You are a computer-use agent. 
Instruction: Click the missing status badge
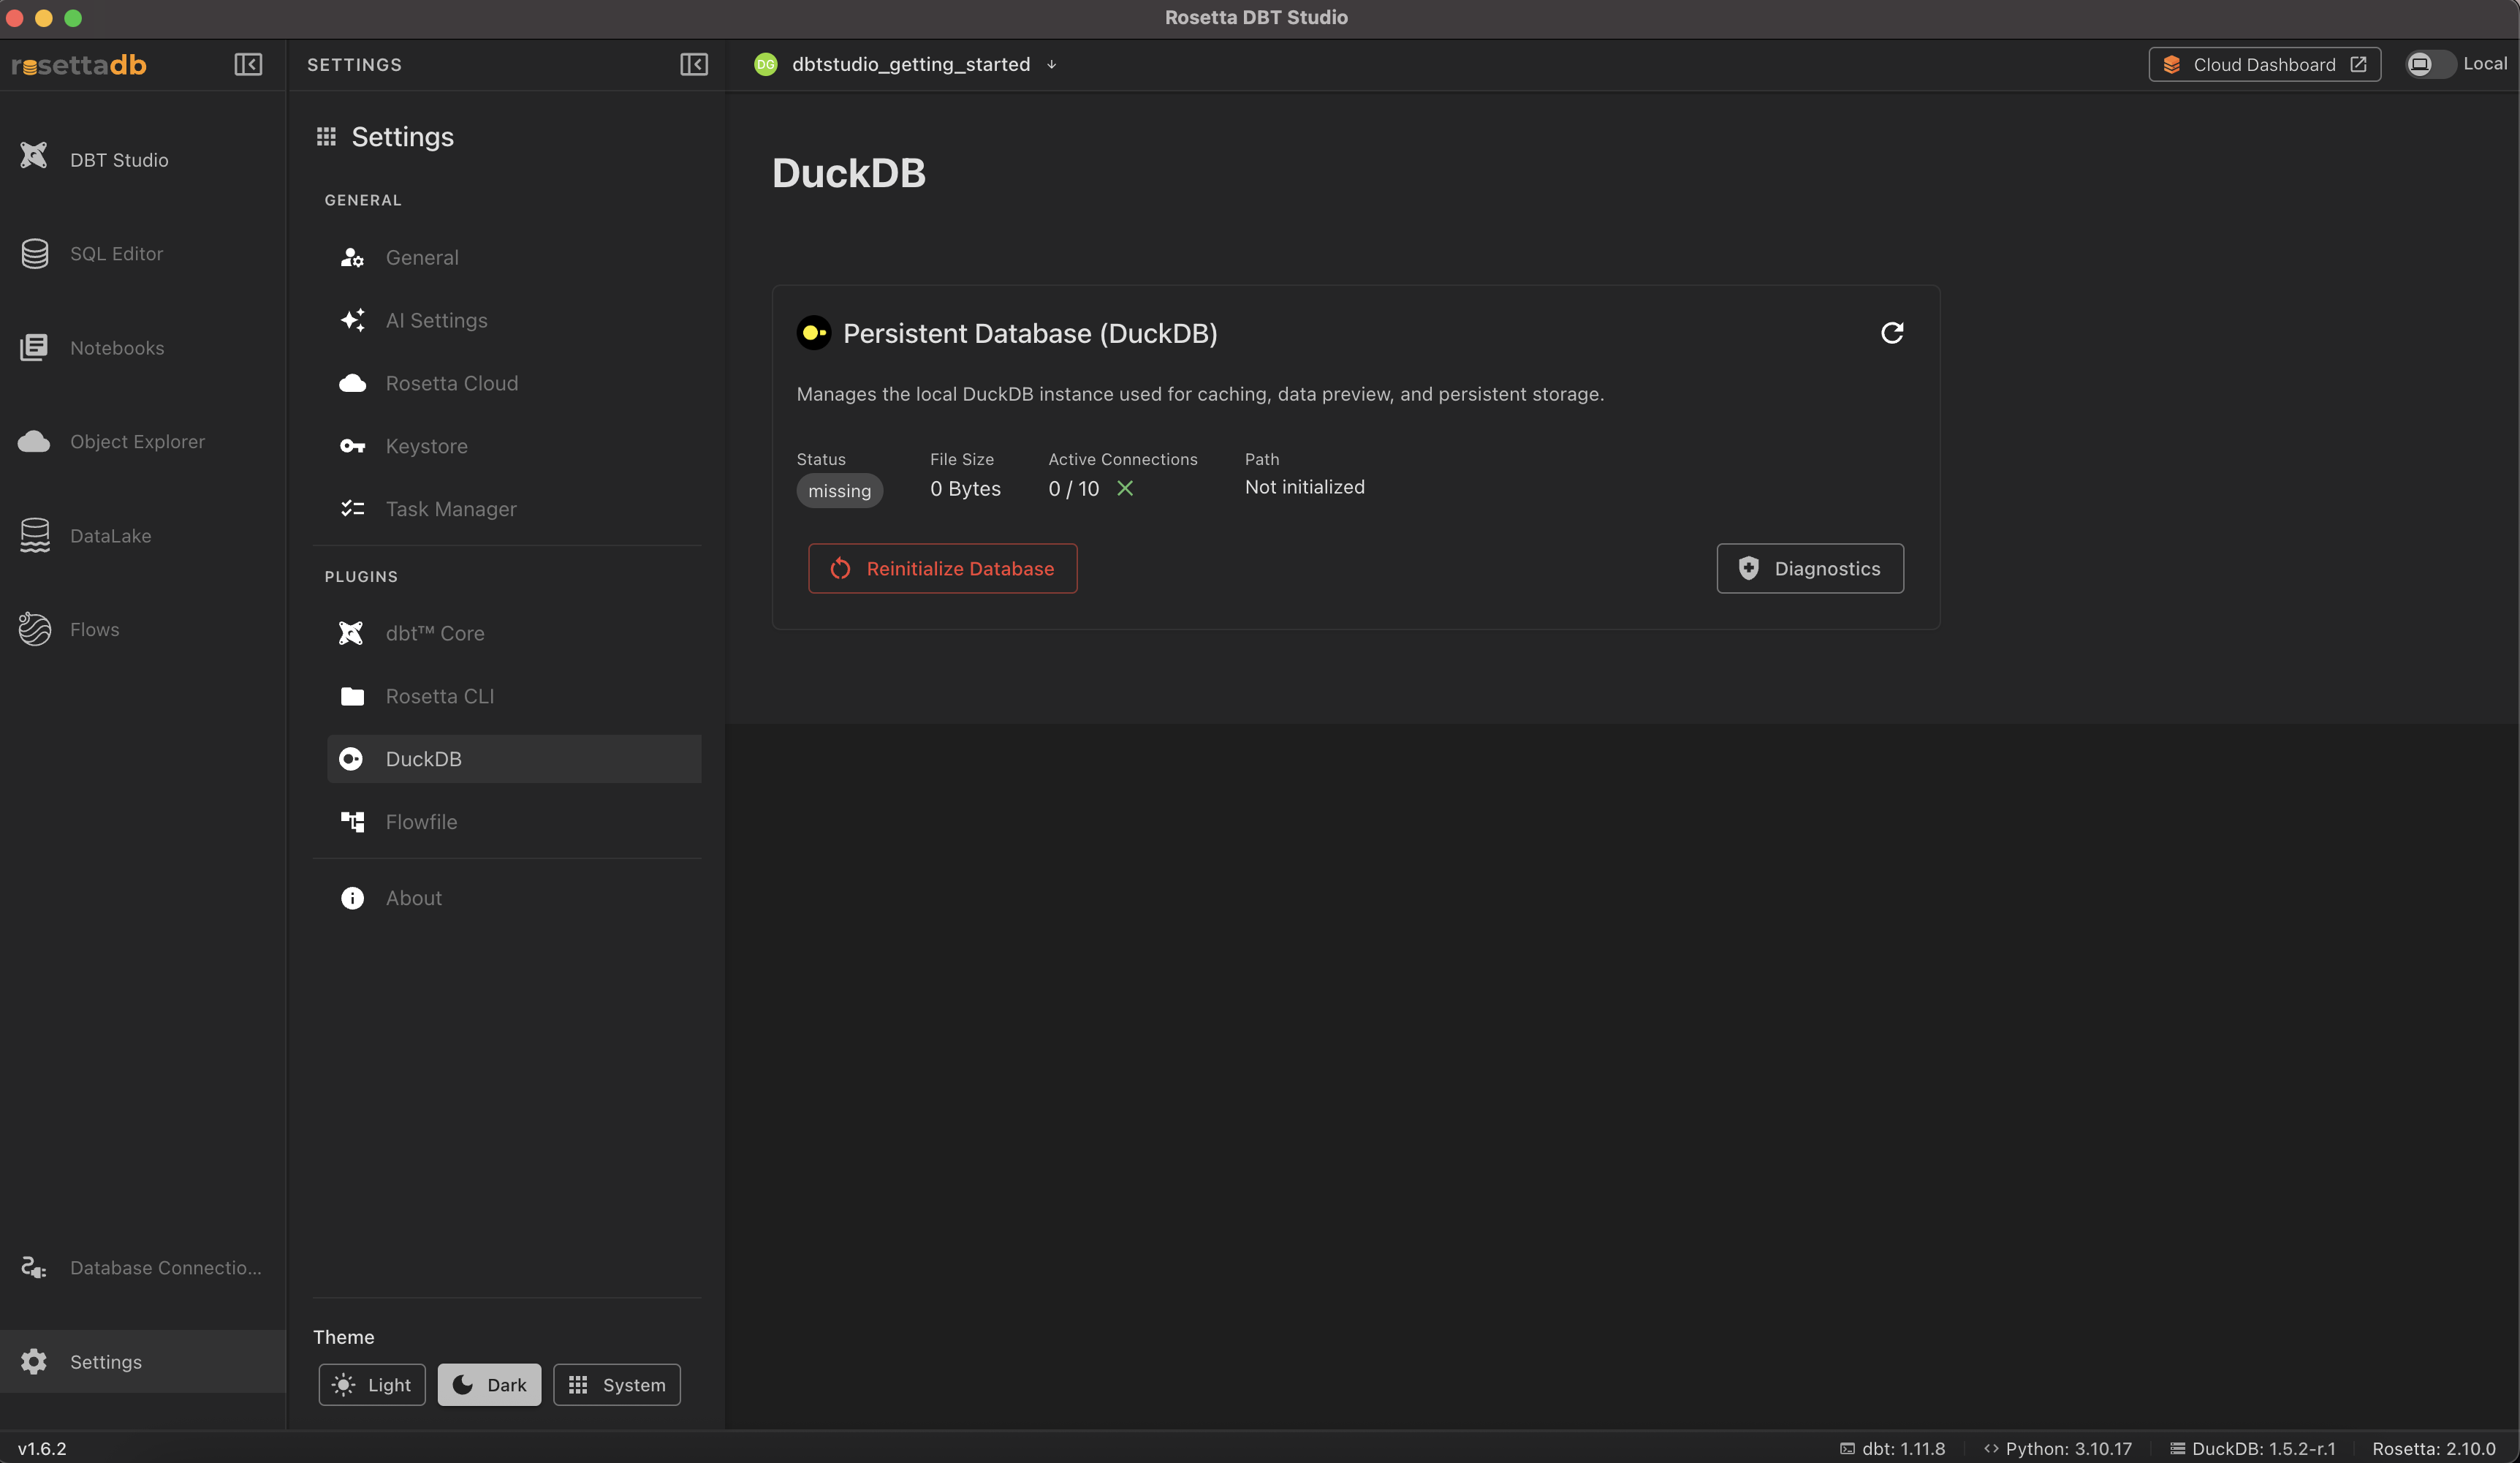pos(839,491)
